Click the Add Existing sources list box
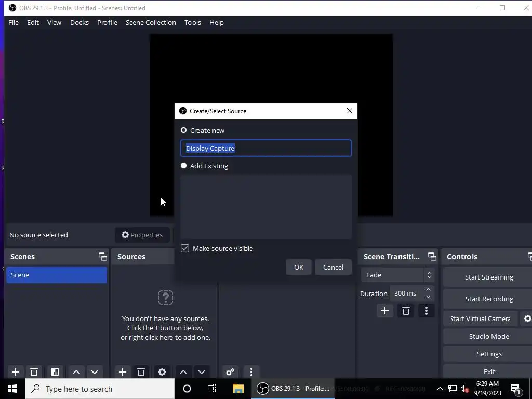The height and width of the screenshot is (399, 532). [x=266, y=207]
